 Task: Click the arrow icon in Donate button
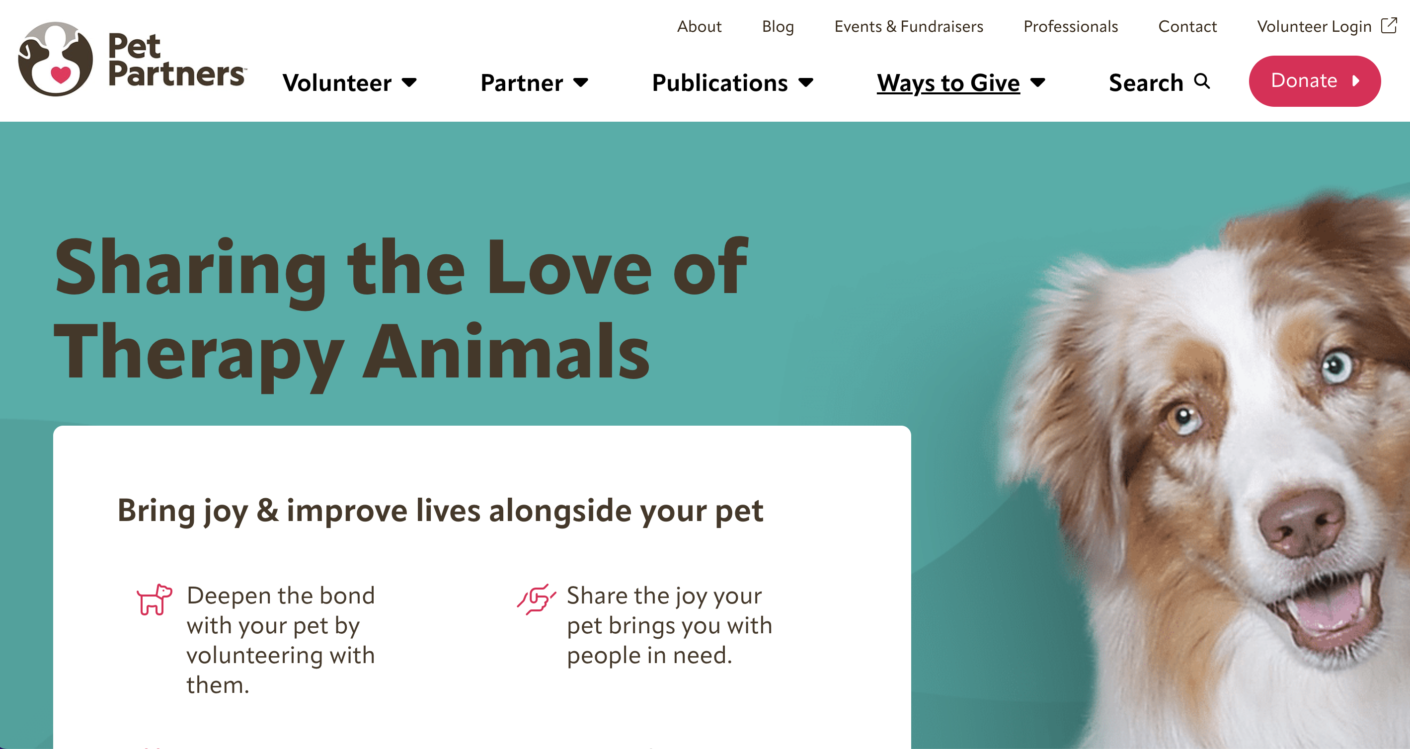pyautogui.click(x=1356, y=81)
